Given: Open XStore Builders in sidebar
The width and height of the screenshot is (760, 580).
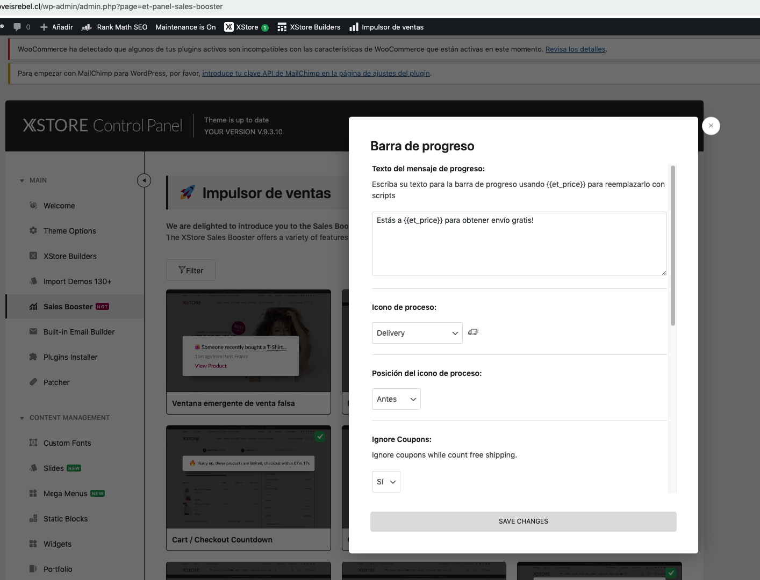Looking at the screenshot, I should pyautogui.click(x=70, y=256).
